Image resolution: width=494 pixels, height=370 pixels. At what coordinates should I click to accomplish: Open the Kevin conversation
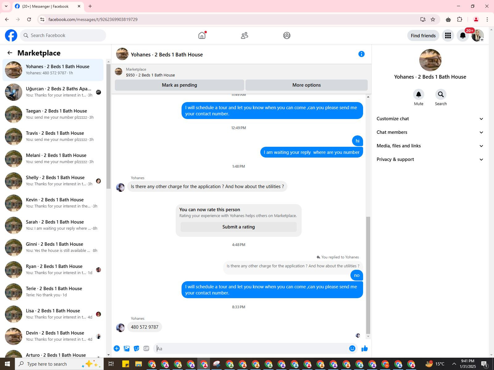pos(53,203)
